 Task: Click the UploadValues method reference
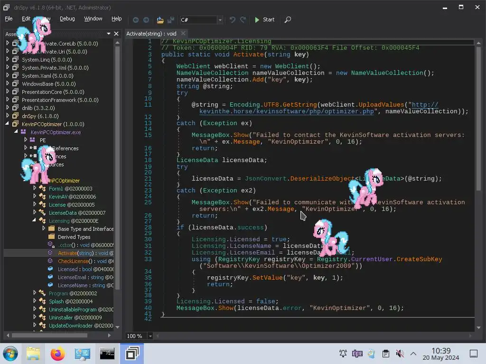tap(381, 105)
